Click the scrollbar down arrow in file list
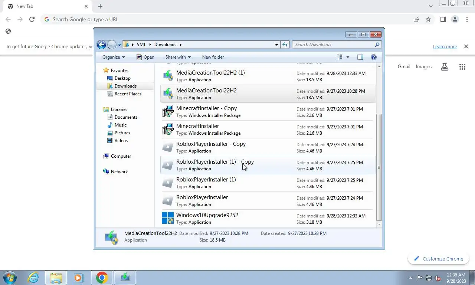Image resolution: width=475 pixels, height=285 pixels. [x=379, y=224]
